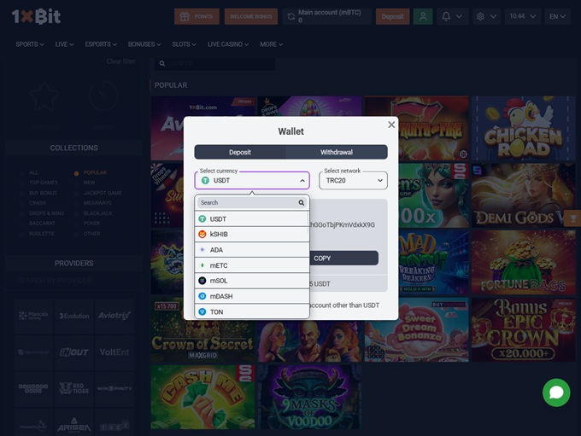581x436 pixels.
Task: Open the settings gear menu
Action: (x=486, y=16)
